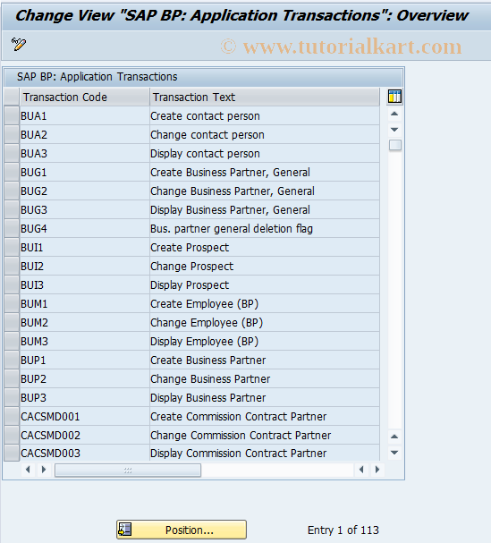Click the vertical scrollbar thumb

point(394,145)
